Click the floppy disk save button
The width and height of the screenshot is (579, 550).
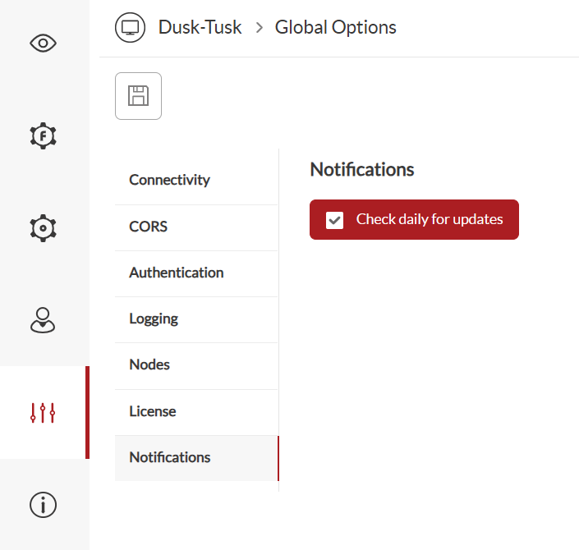click(138, 96)
